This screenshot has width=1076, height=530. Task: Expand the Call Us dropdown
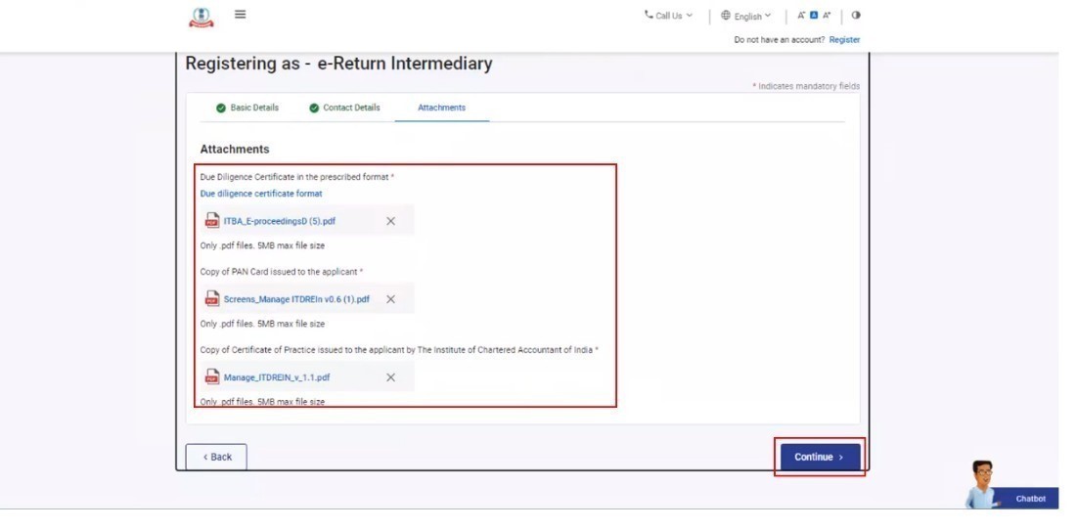(668, 16)
